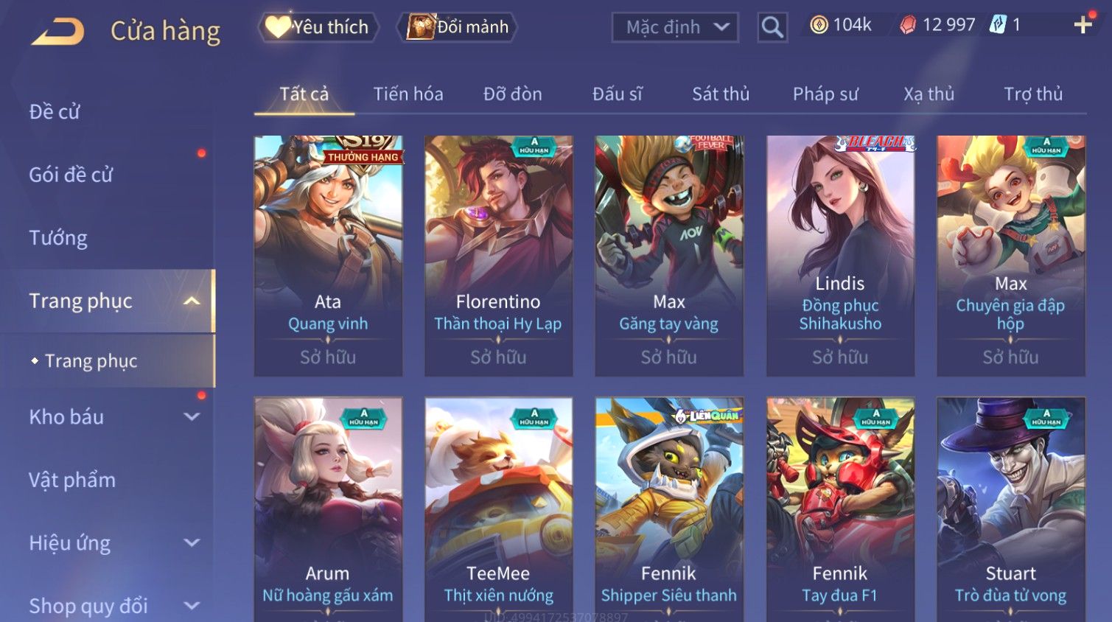This screenshot has height=622, width=1112.
Task: Go to Tướng in sidebar
Action: coord(58,238)
